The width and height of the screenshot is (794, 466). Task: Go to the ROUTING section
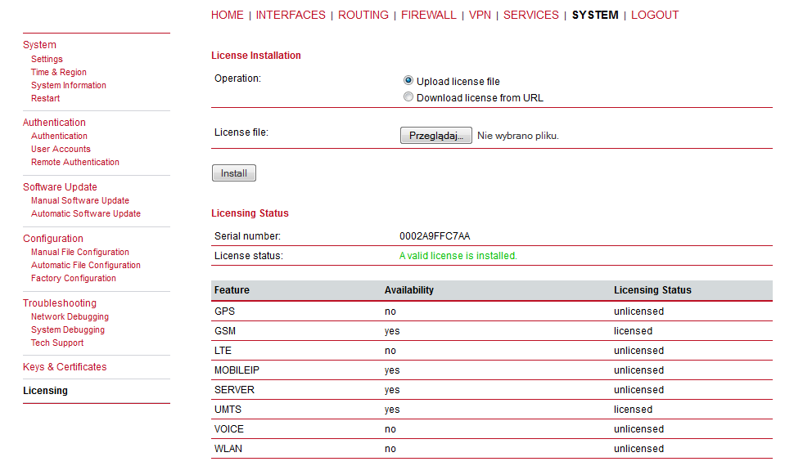point(363,16)
